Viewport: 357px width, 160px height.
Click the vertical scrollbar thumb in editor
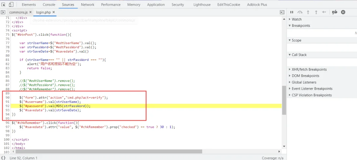pyautogui.click(x=284, y=100)
